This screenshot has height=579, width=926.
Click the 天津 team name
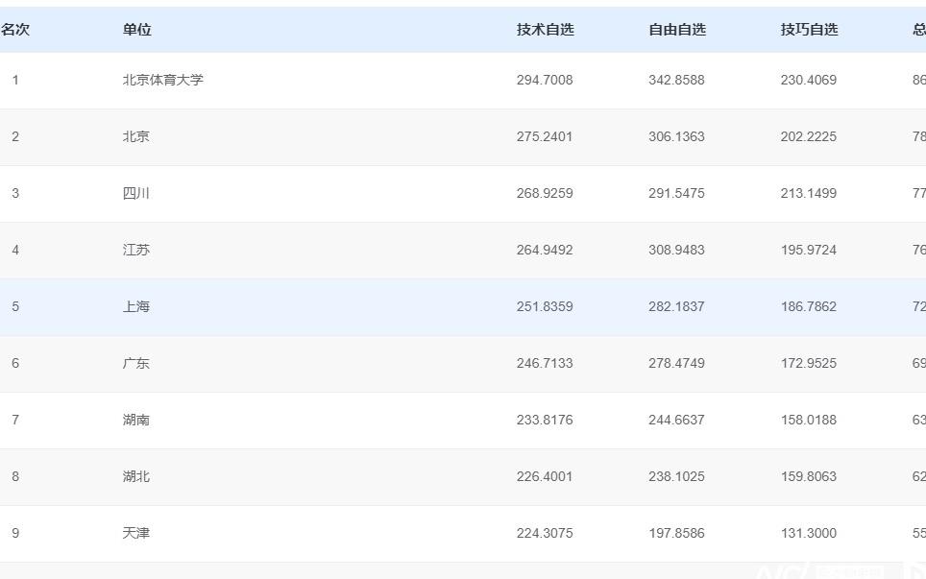(135, 534)
